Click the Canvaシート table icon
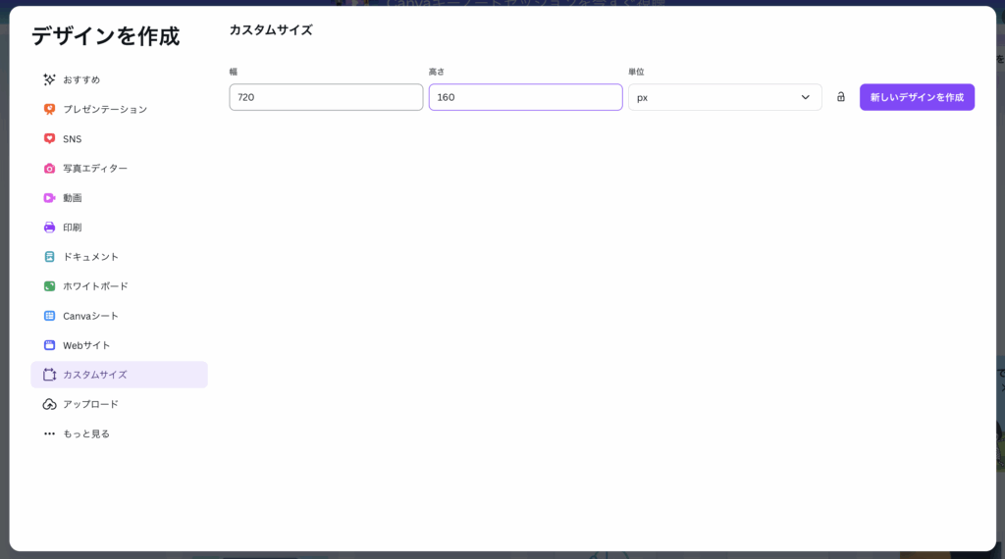This screenshot has height=559, width=1005. coord(49,316)
